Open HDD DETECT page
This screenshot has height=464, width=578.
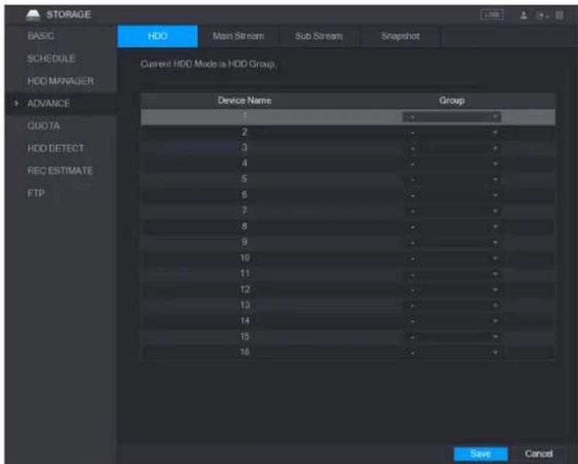pos(56,148)
